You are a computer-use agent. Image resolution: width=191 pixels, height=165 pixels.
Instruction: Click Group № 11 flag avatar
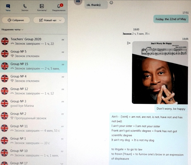coord(4,128)
